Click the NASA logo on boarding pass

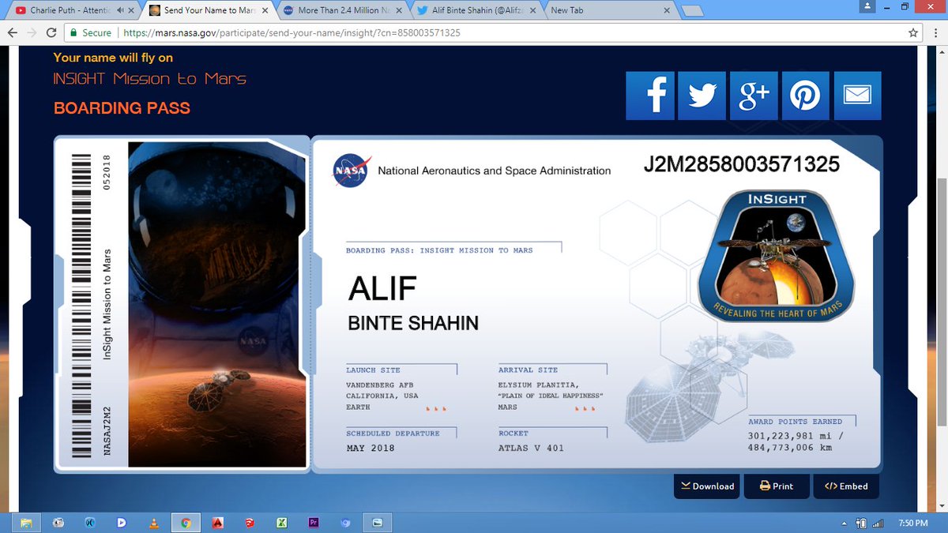350,170
